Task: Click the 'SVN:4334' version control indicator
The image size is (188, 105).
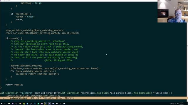Action: (x=48, y=98)
